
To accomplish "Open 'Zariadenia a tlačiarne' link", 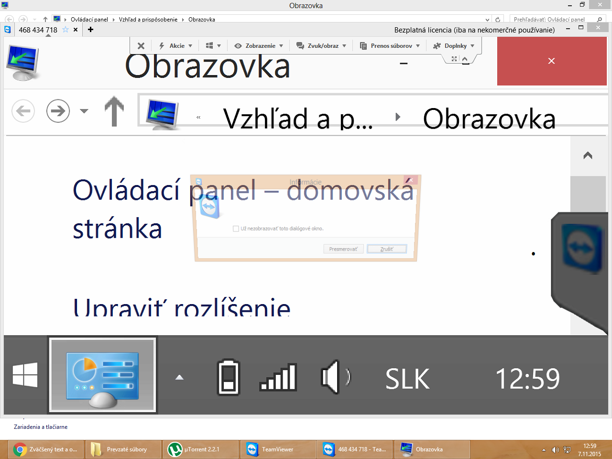I will coord(41,427).
